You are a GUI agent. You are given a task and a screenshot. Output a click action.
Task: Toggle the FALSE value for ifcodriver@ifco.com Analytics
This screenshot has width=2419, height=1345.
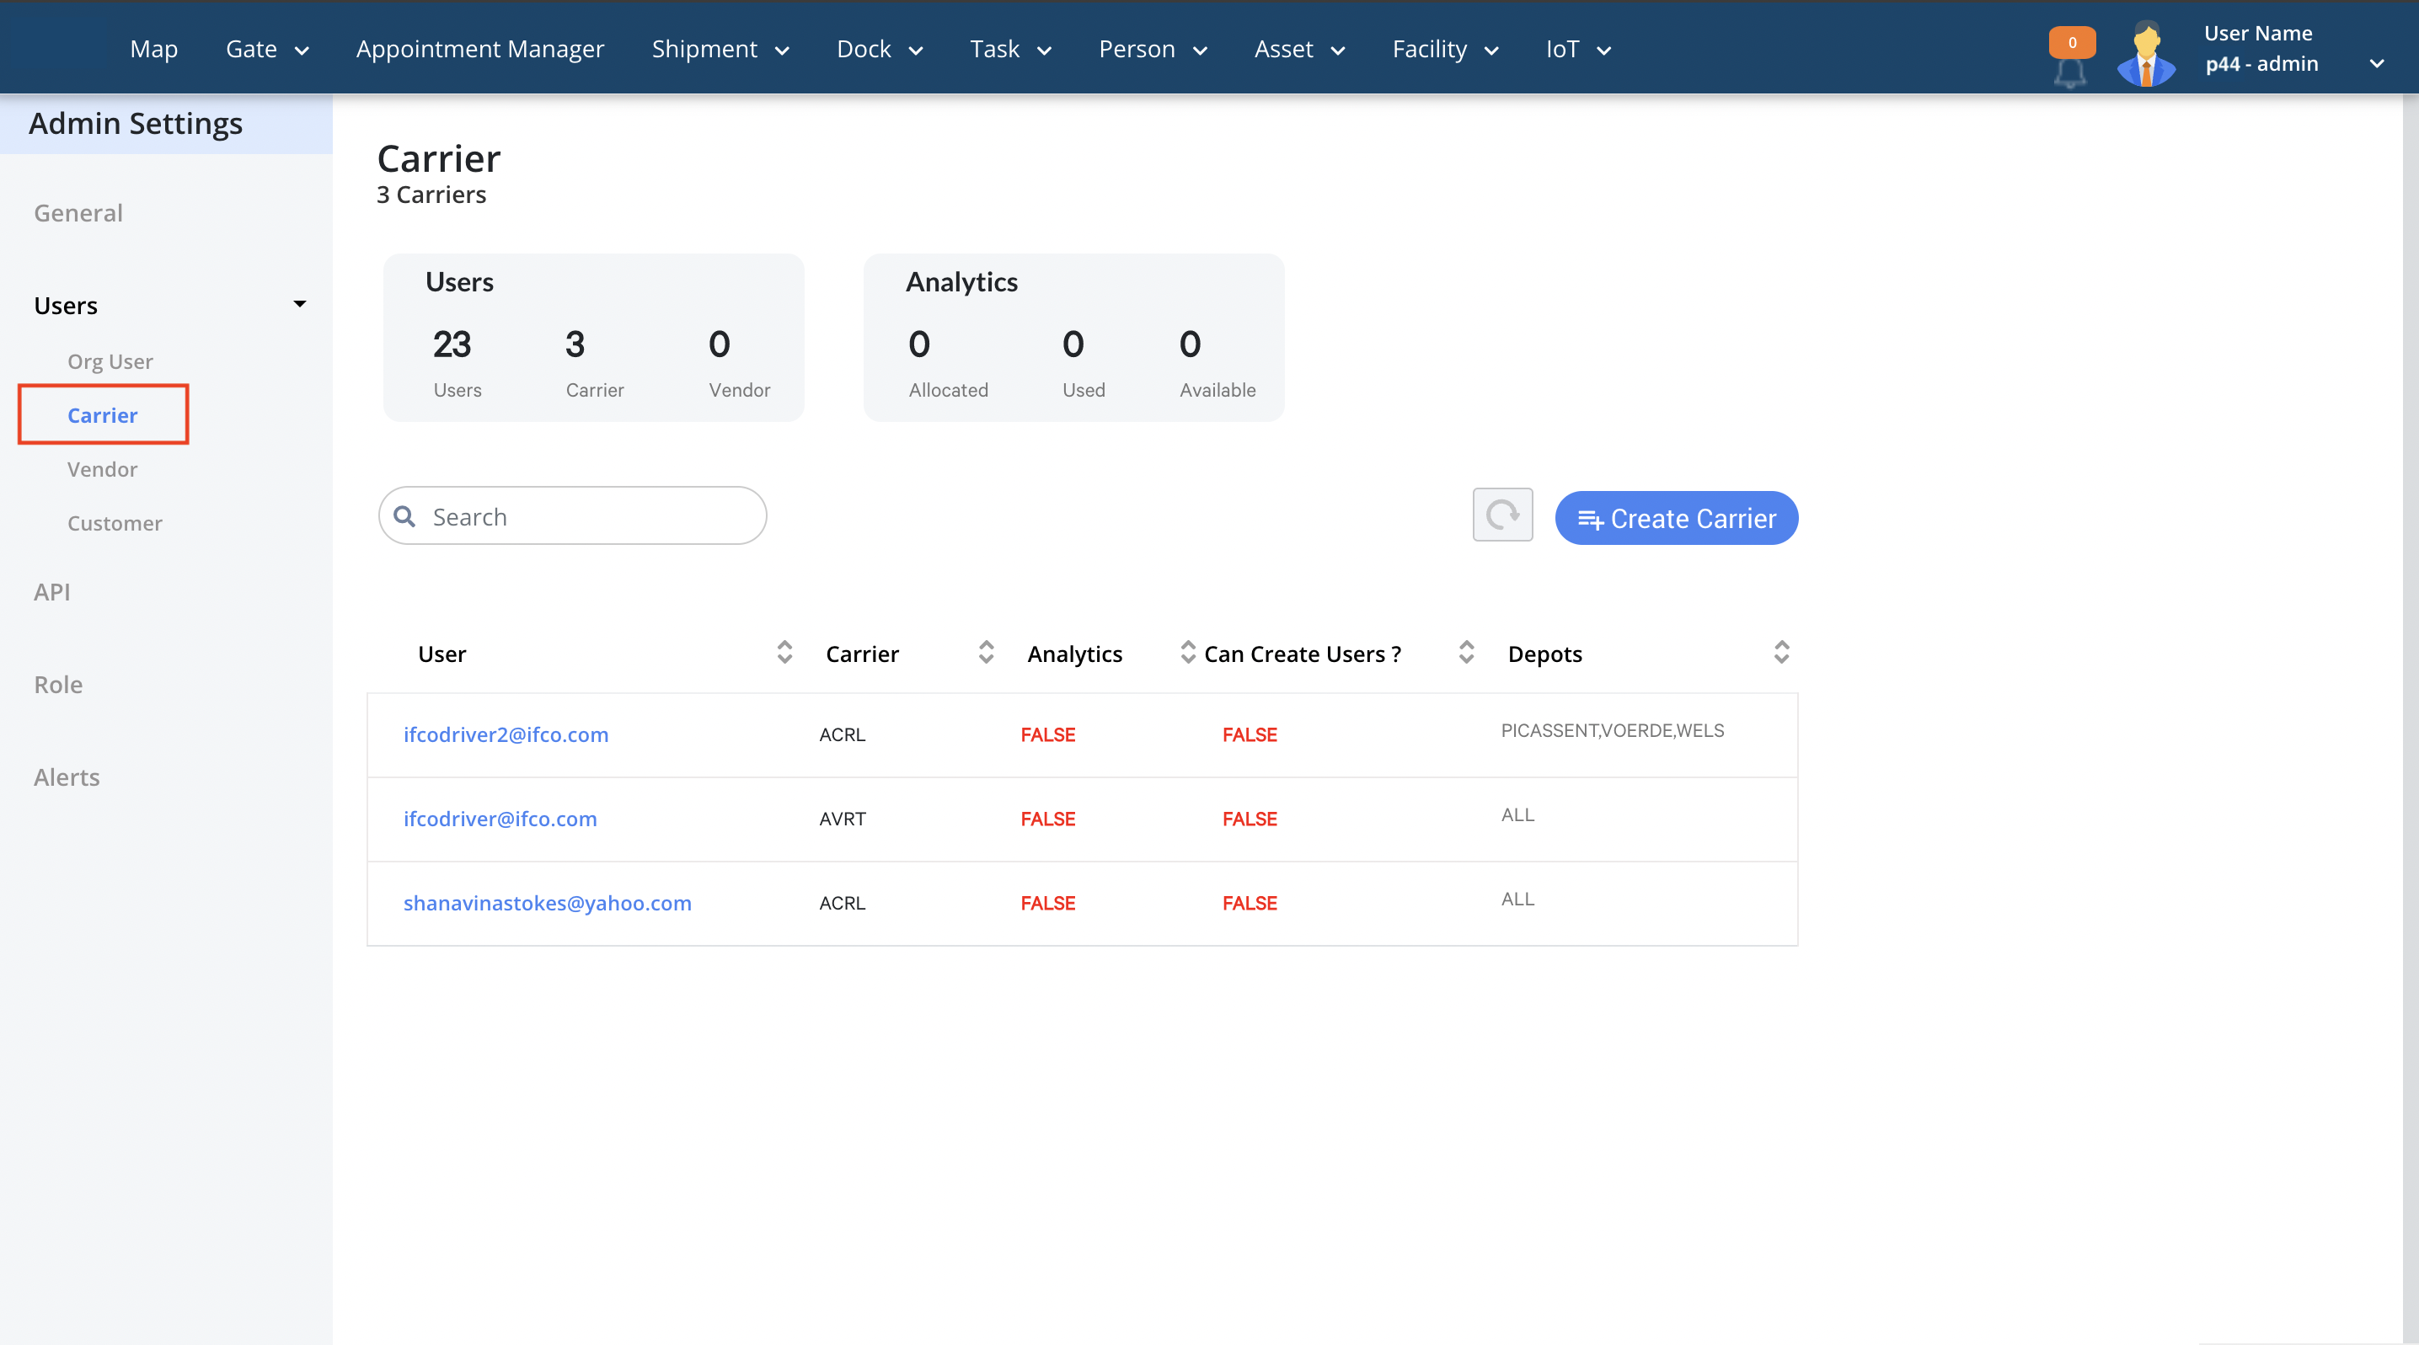click(x=1048, y=819)
